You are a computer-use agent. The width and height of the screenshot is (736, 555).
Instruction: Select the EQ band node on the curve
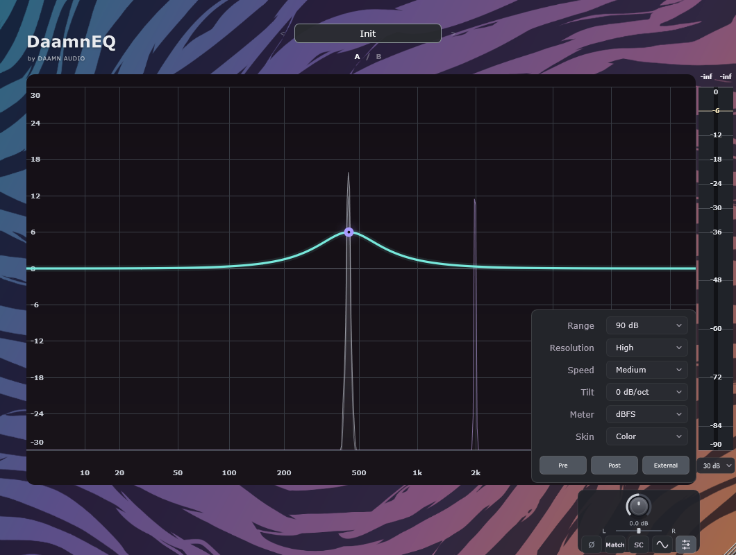pyautogui.click(x=349, y=232)
